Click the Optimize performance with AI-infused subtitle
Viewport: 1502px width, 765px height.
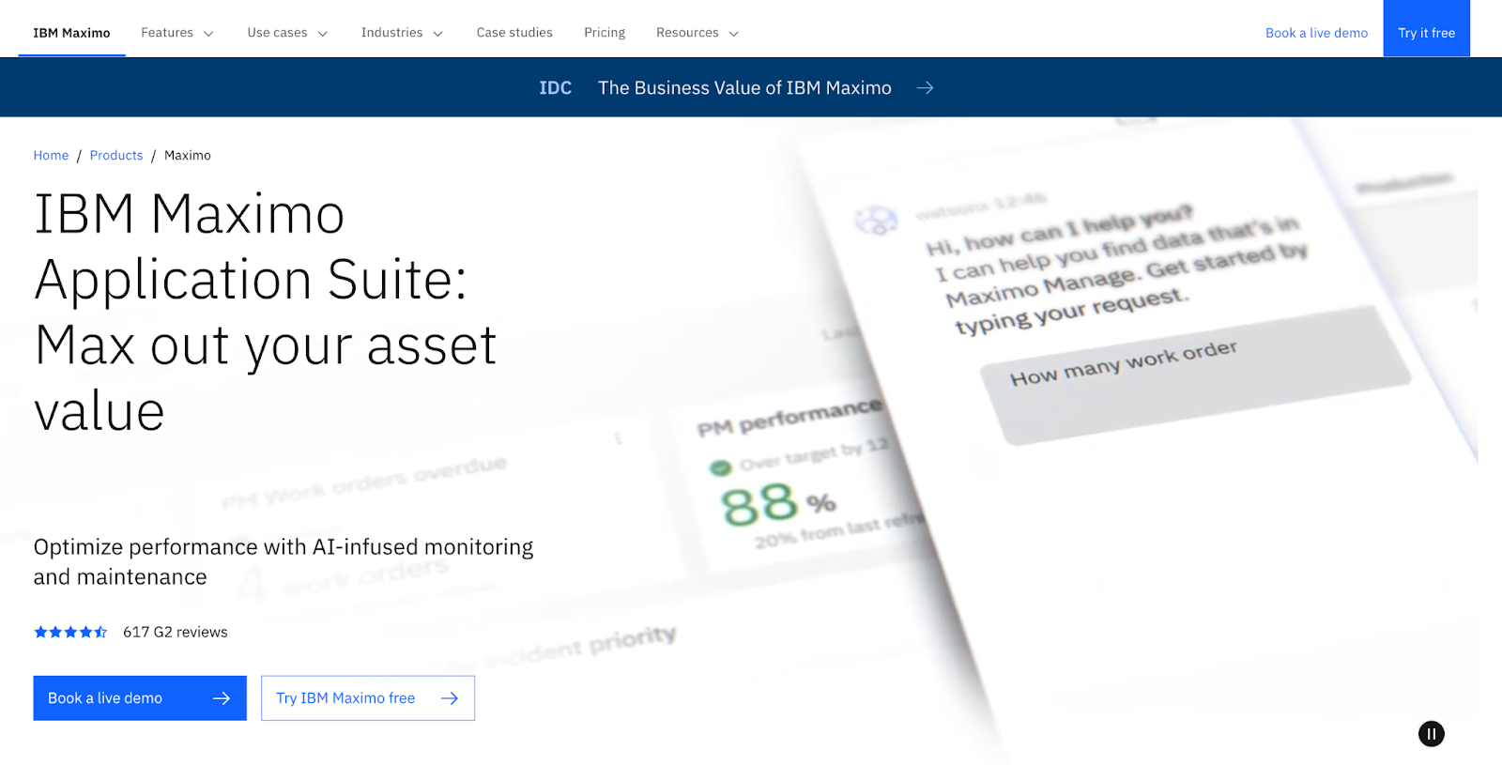click(284, 561)
